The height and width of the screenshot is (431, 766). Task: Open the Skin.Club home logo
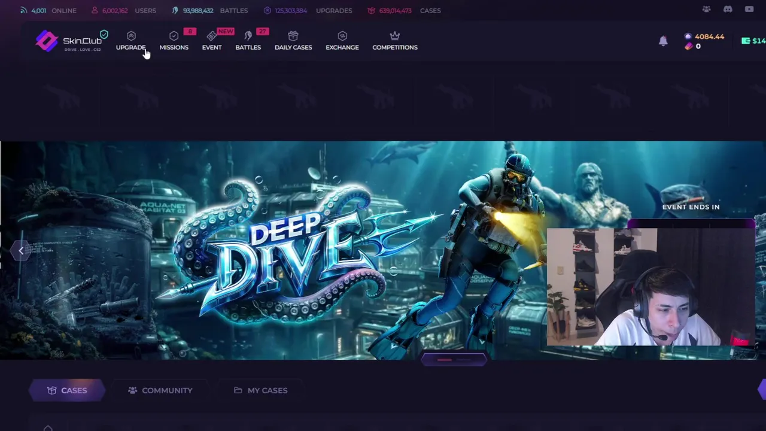tap(68, 41)
